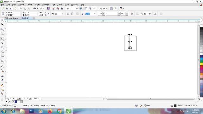Image resolution: width=203 pixels, height=114 pixels.
Task: Toggle the Show Guidelines button
Action: [95, 9]
